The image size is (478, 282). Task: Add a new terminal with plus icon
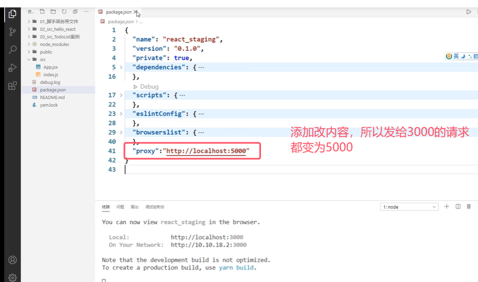pos(447,206)
